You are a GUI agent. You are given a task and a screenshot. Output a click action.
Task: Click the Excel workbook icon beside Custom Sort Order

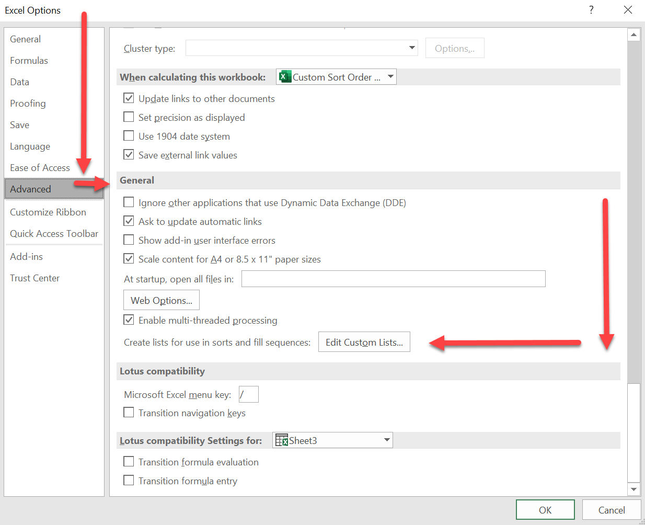click(x=285, y=76)
